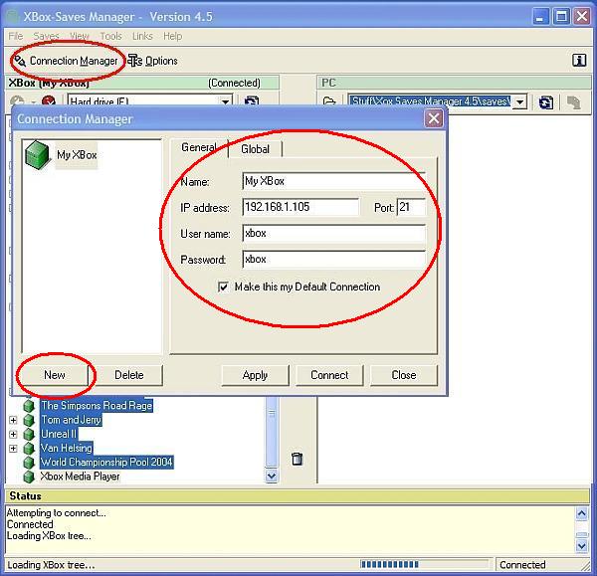Expand the Tom and Jerry tree node
The width and height of the screenshot is (597, 576).
pyautogui.click(x=13, y=420)
